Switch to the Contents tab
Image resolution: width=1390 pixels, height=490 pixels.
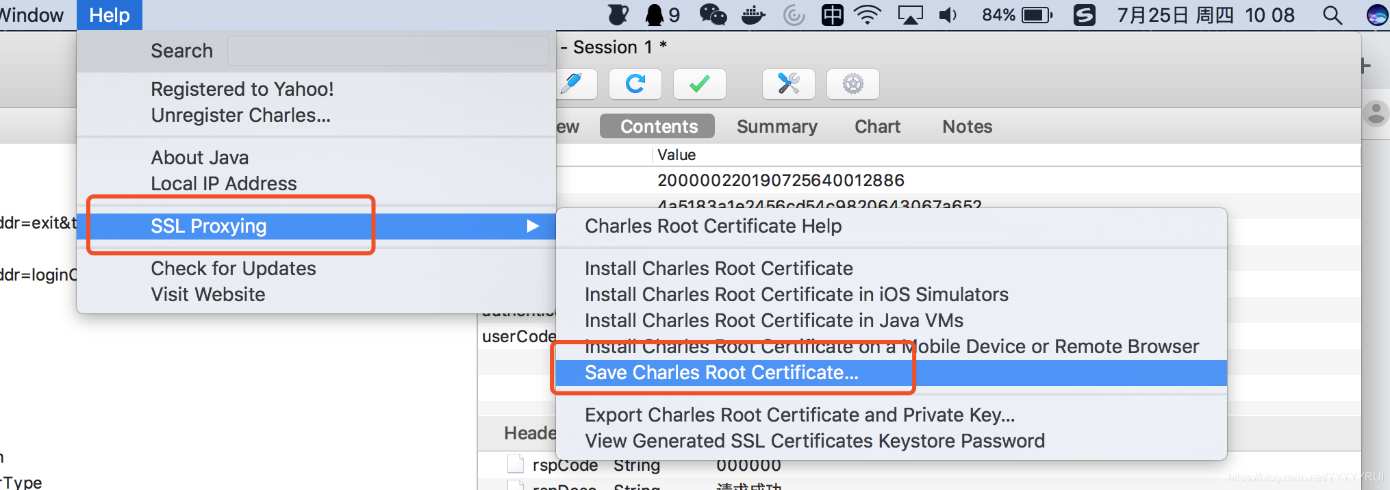[x=659, y=127]
